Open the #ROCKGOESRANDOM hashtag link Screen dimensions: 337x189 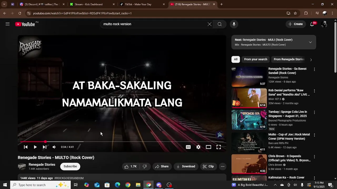click(x=69, y=178)
